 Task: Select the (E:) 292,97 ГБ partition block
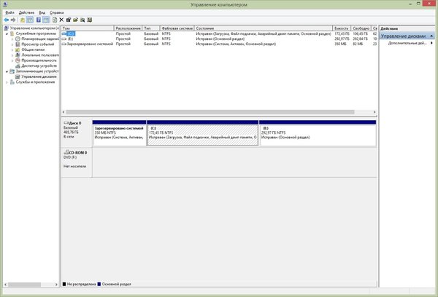pos(318,133)
